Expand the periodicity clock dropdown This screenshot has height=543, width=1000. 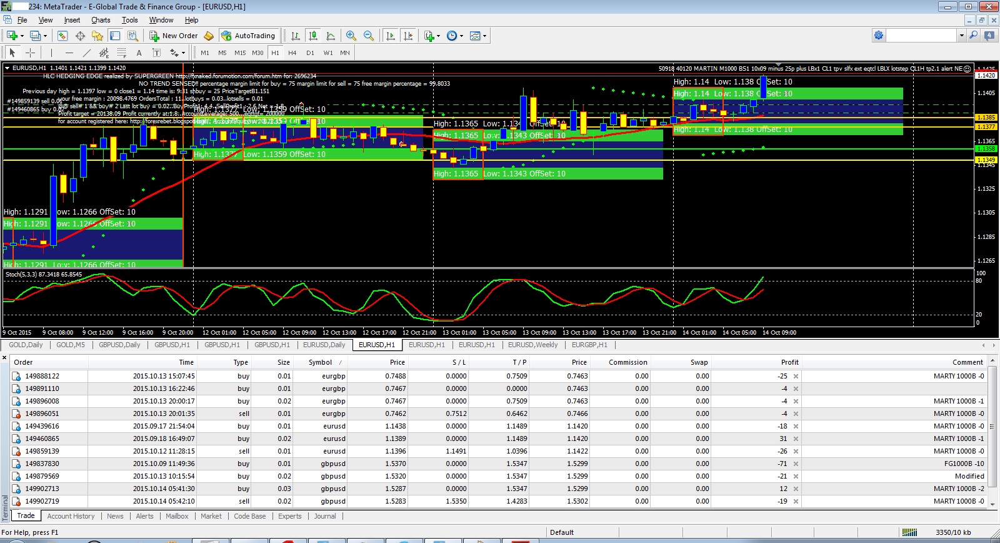coord(461,36)
